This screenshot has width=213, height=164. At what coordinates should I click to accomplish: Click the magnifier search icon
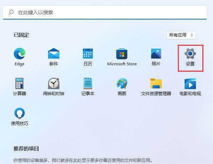pos(11,12)
